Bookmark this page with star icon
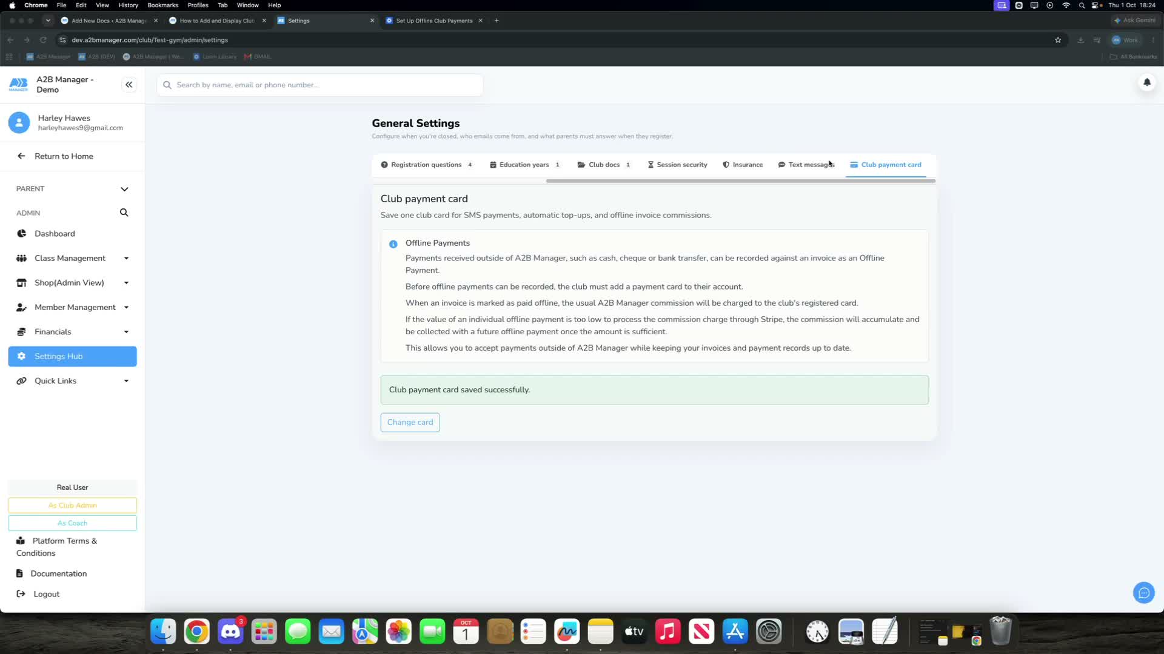The width and height of the screenshot is (1164, 654). (x=1058, y=40)
